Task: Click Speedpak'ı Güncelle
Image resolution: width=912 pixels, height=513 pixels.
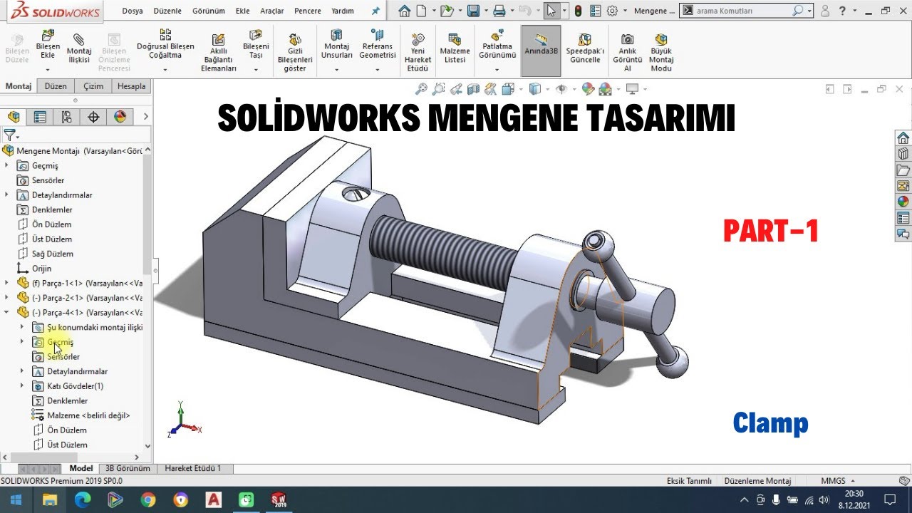Action: tap(584, 48)
